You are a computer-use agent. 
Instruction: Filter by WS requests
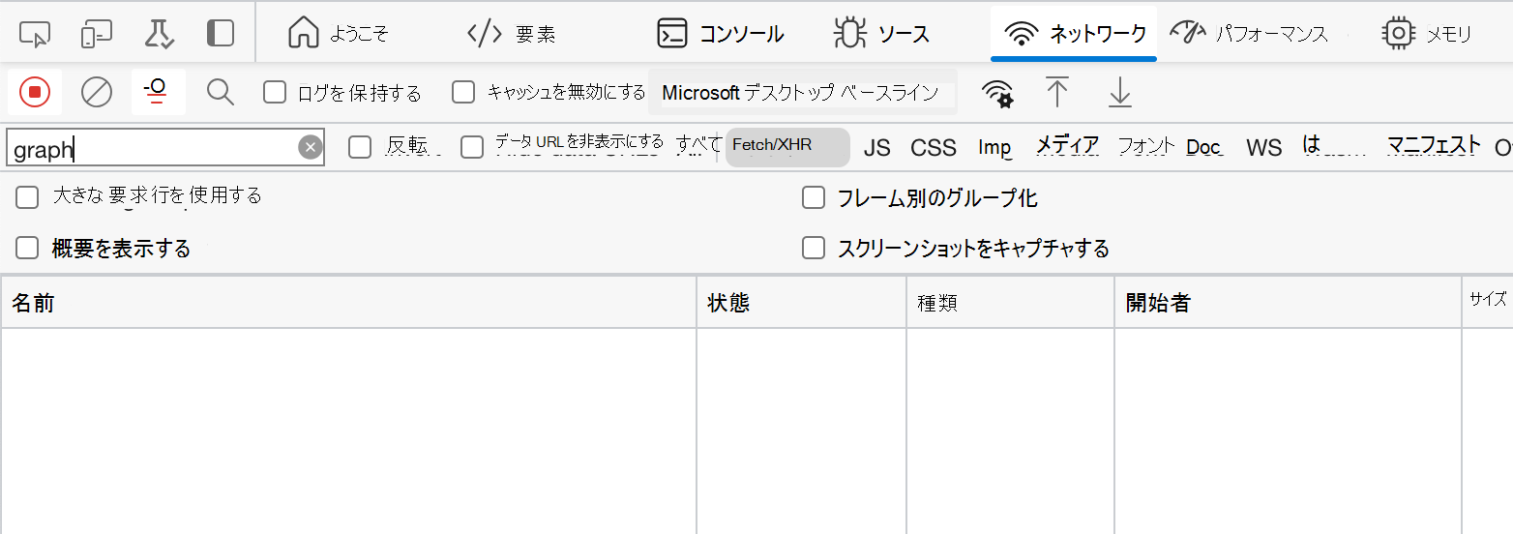[x=1263, y=147]
